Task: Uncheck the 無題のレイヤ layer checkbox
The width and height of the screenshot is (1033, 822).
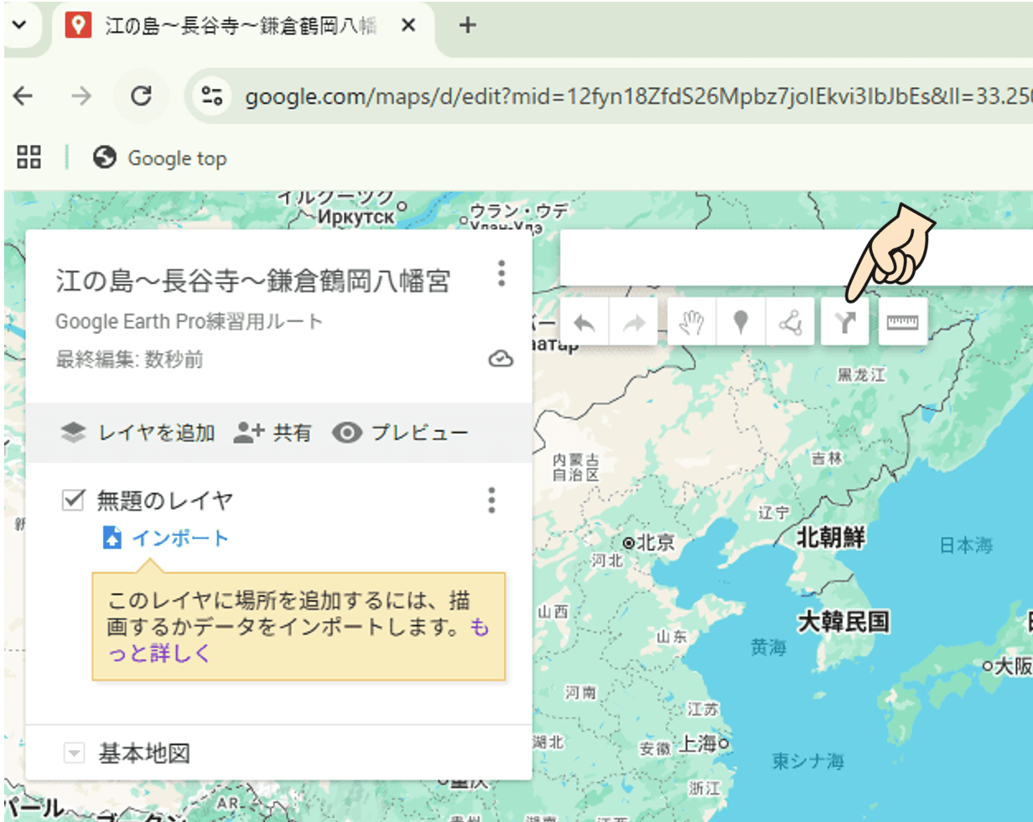Action: (74, 501)
